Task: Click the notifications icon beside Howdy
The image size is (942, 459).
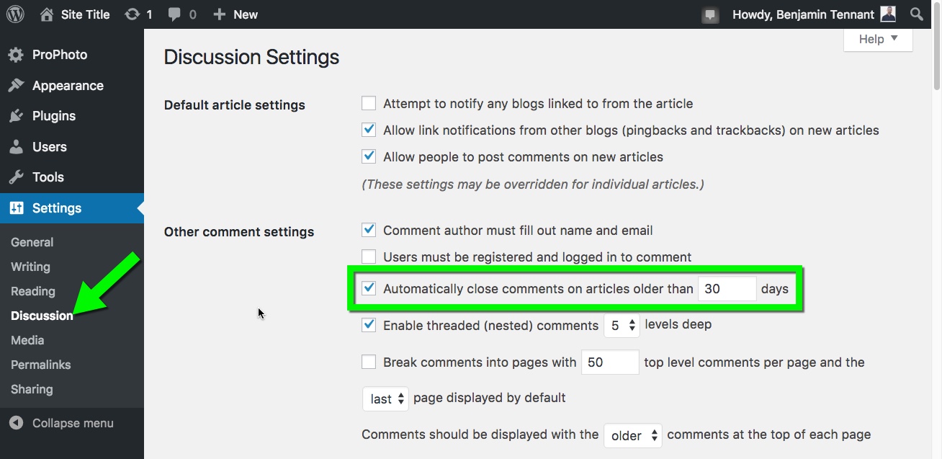Action: pyautogui.click(x=711, y=15)
